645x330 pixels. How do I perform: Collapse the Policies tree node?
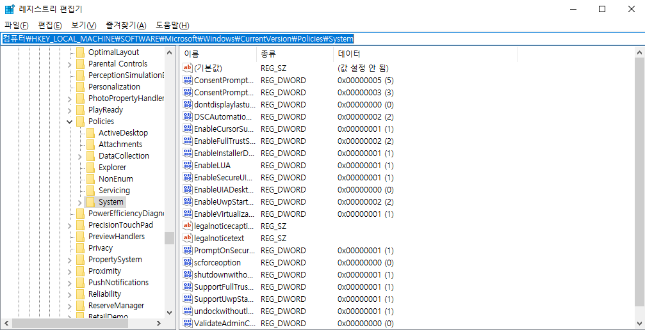coord(70,122)
